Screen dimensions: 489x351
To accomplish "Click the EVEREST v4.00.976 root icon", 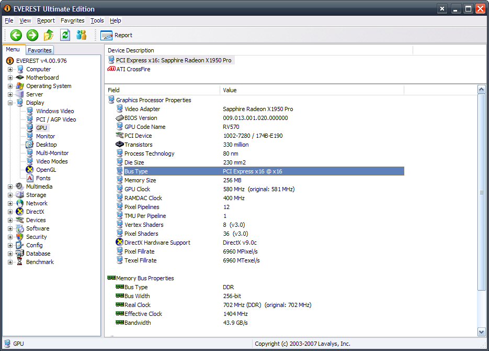I will pos(10,61).
